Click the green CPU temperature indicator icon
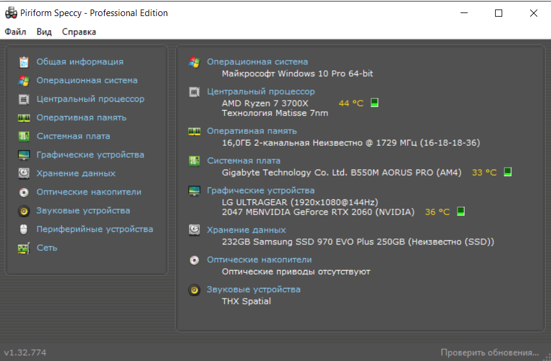The image size is (551, 361). coord(375,102)
